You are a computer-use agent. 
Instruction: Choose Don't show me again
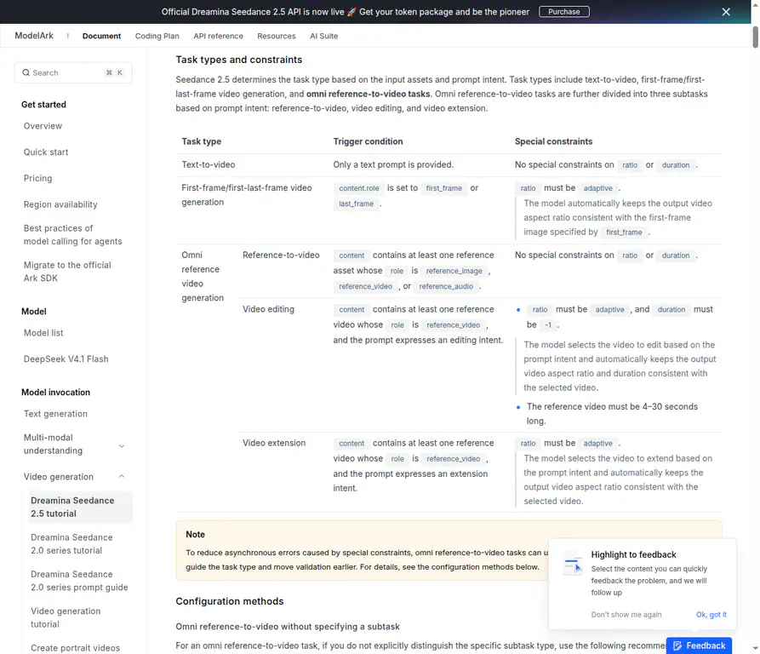click(x=626, y=614)
